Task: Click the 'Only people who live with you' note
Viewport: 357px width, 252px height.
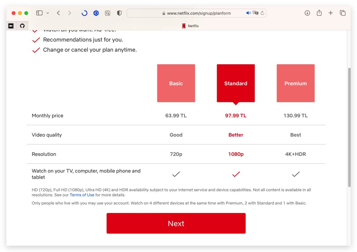Action: [x=169, y=203]
